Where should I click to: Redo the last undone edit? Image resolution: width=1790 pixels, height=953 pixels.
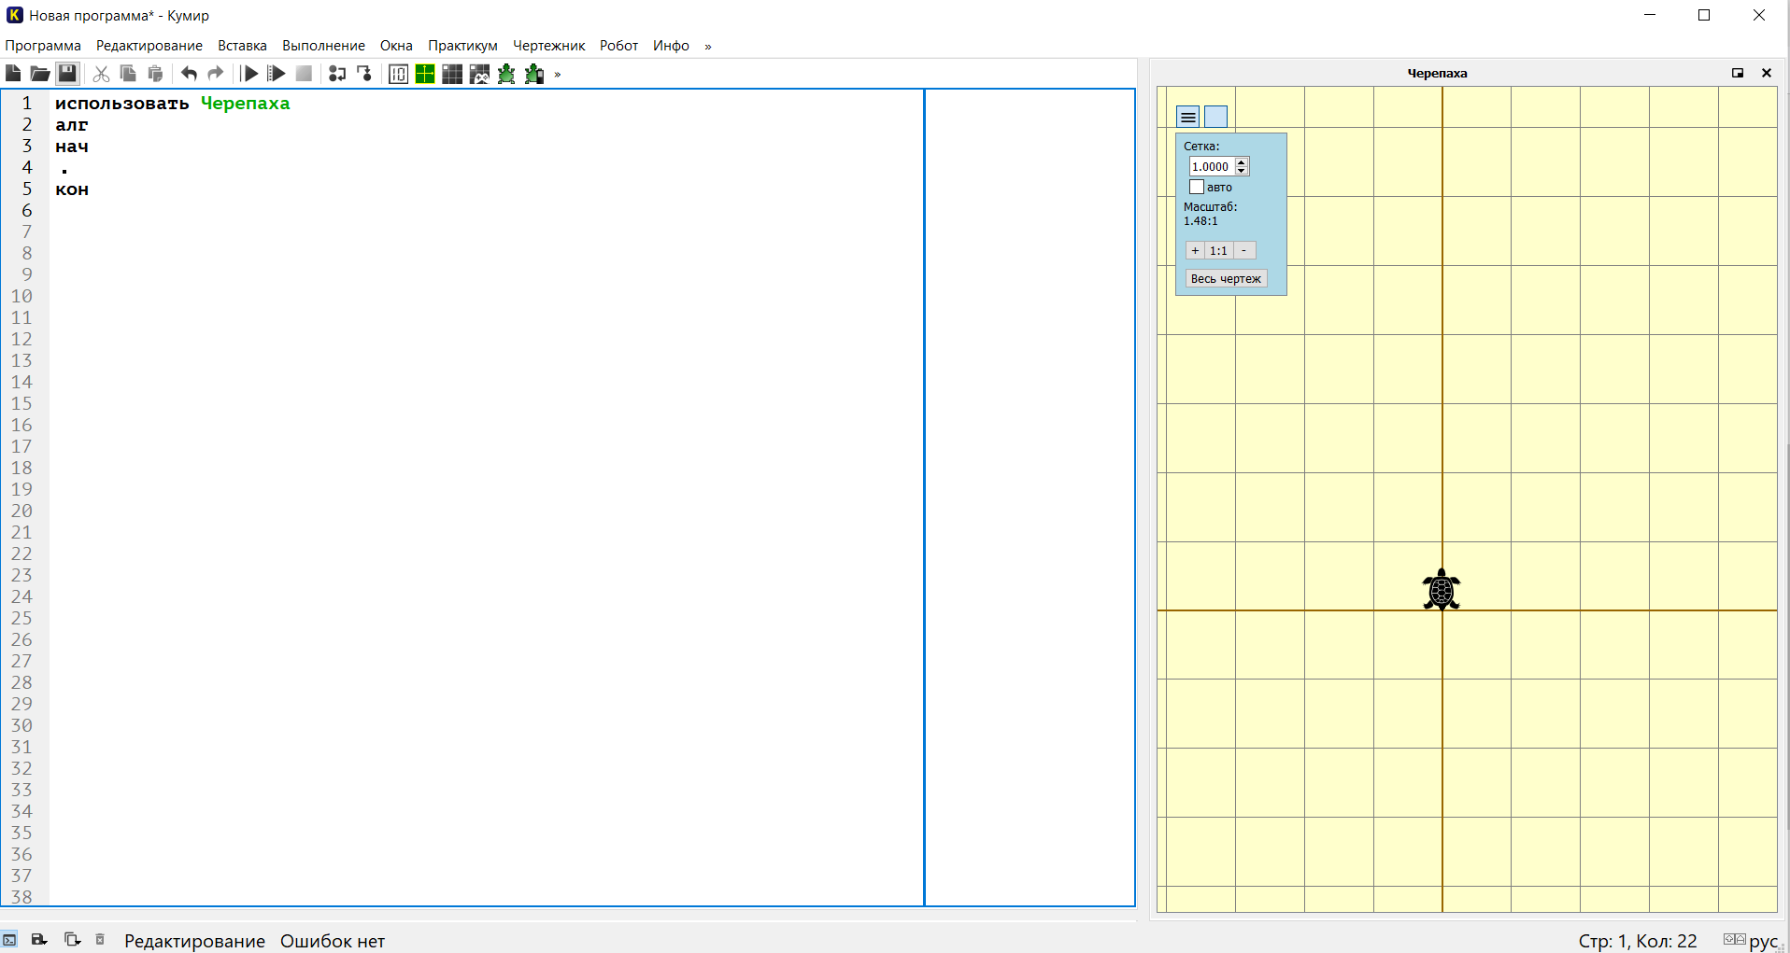[216, 74]
